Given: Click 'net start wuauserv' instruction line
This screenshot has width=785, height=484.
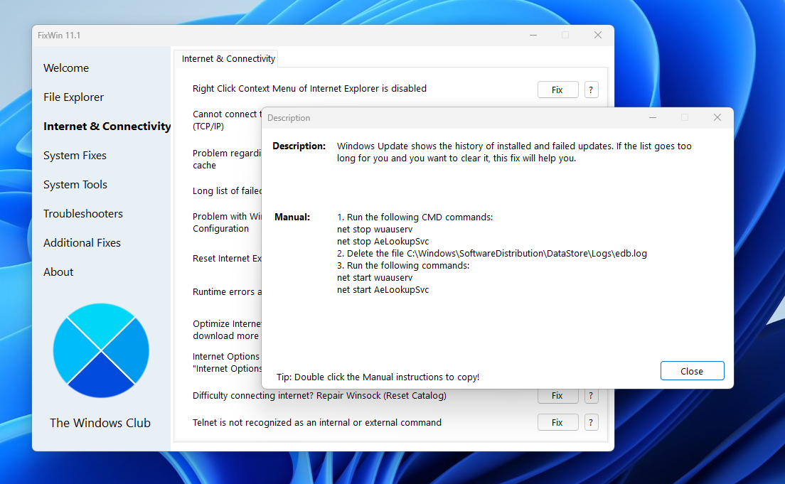Looking at the screenshot, I should [x=375, y=278].
